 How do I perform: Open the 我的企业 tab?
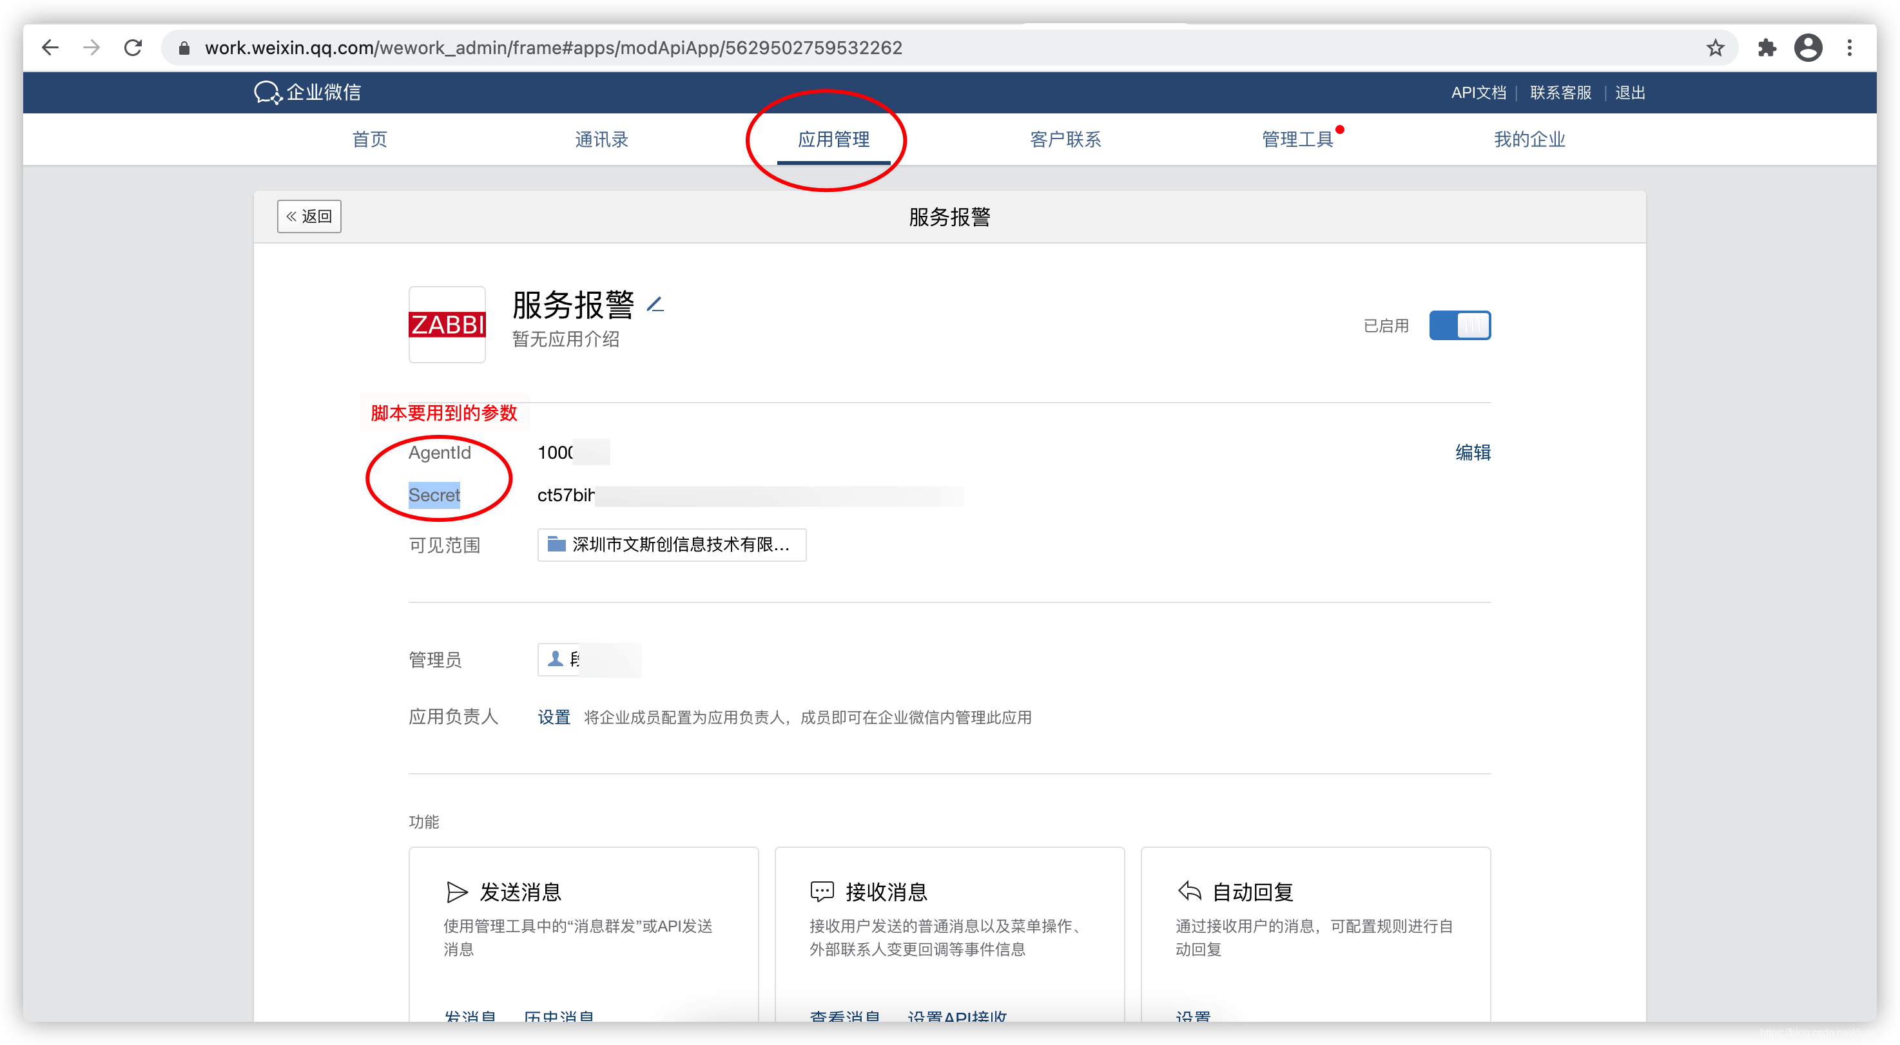1529,139
